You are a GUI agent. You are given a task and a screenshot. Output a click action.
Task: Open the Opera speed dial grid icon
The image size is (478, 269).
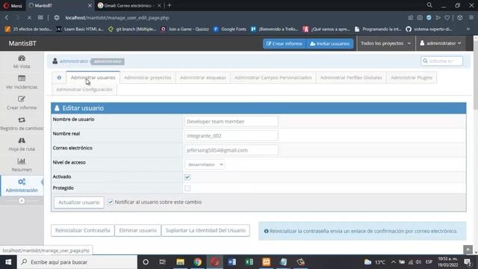coord(40,18)
